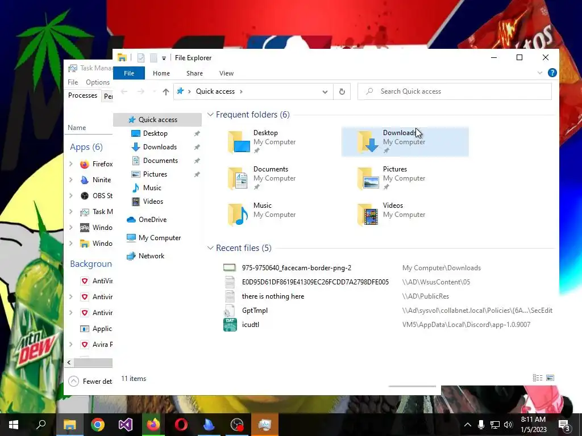Select the Music folder icon in Frequent folders

(x=239, y=214)
